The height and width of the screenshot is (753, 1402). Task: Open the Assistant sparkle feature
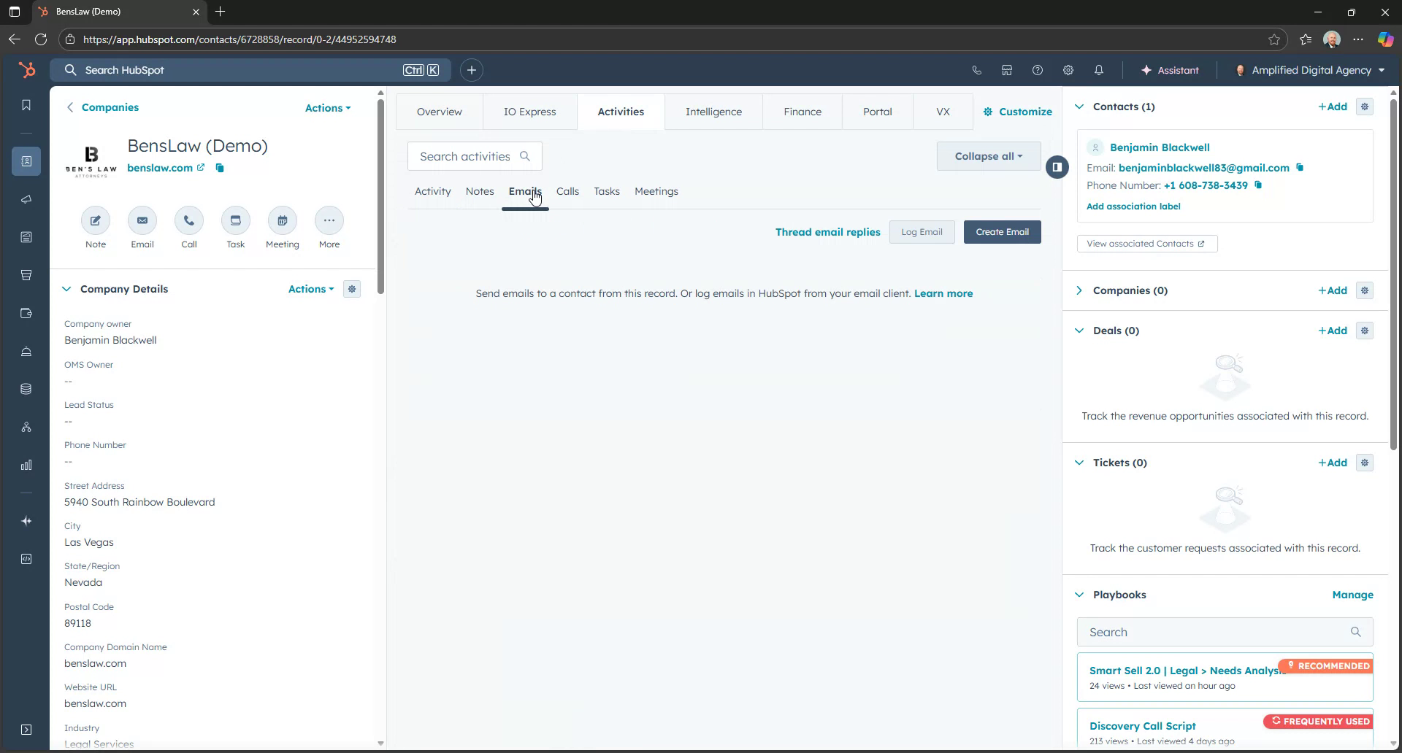pyautogui.click(x=1169, y=69)
